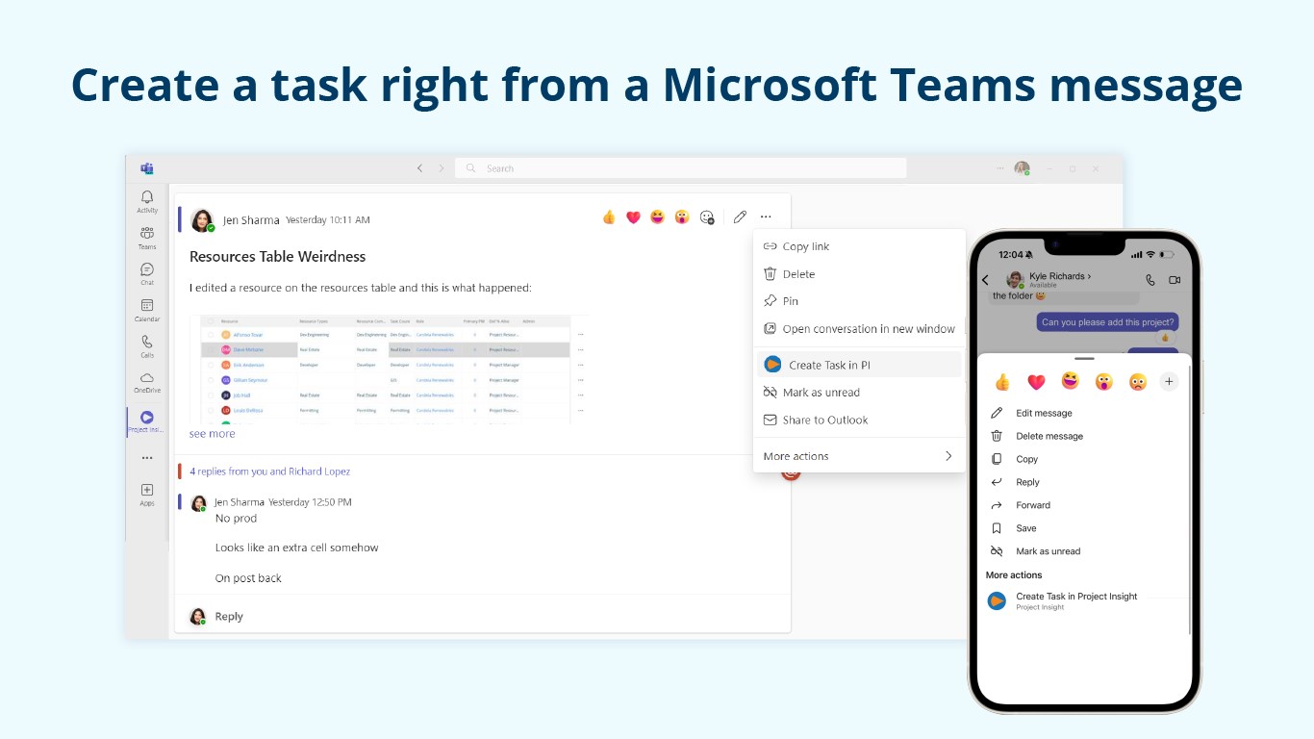Choose Create Task in PI

[859, 365]
